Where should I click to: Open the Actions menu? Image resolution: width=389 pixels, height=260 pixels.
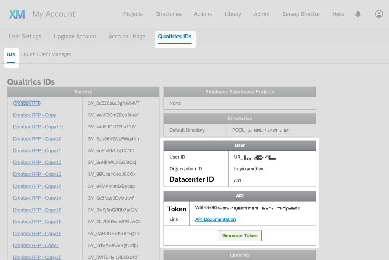[203, 13]
